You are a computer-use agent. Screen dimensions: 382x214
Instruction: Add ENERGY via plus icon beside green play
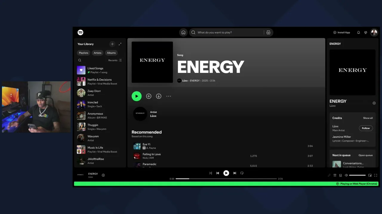click(x=149, y=96)
